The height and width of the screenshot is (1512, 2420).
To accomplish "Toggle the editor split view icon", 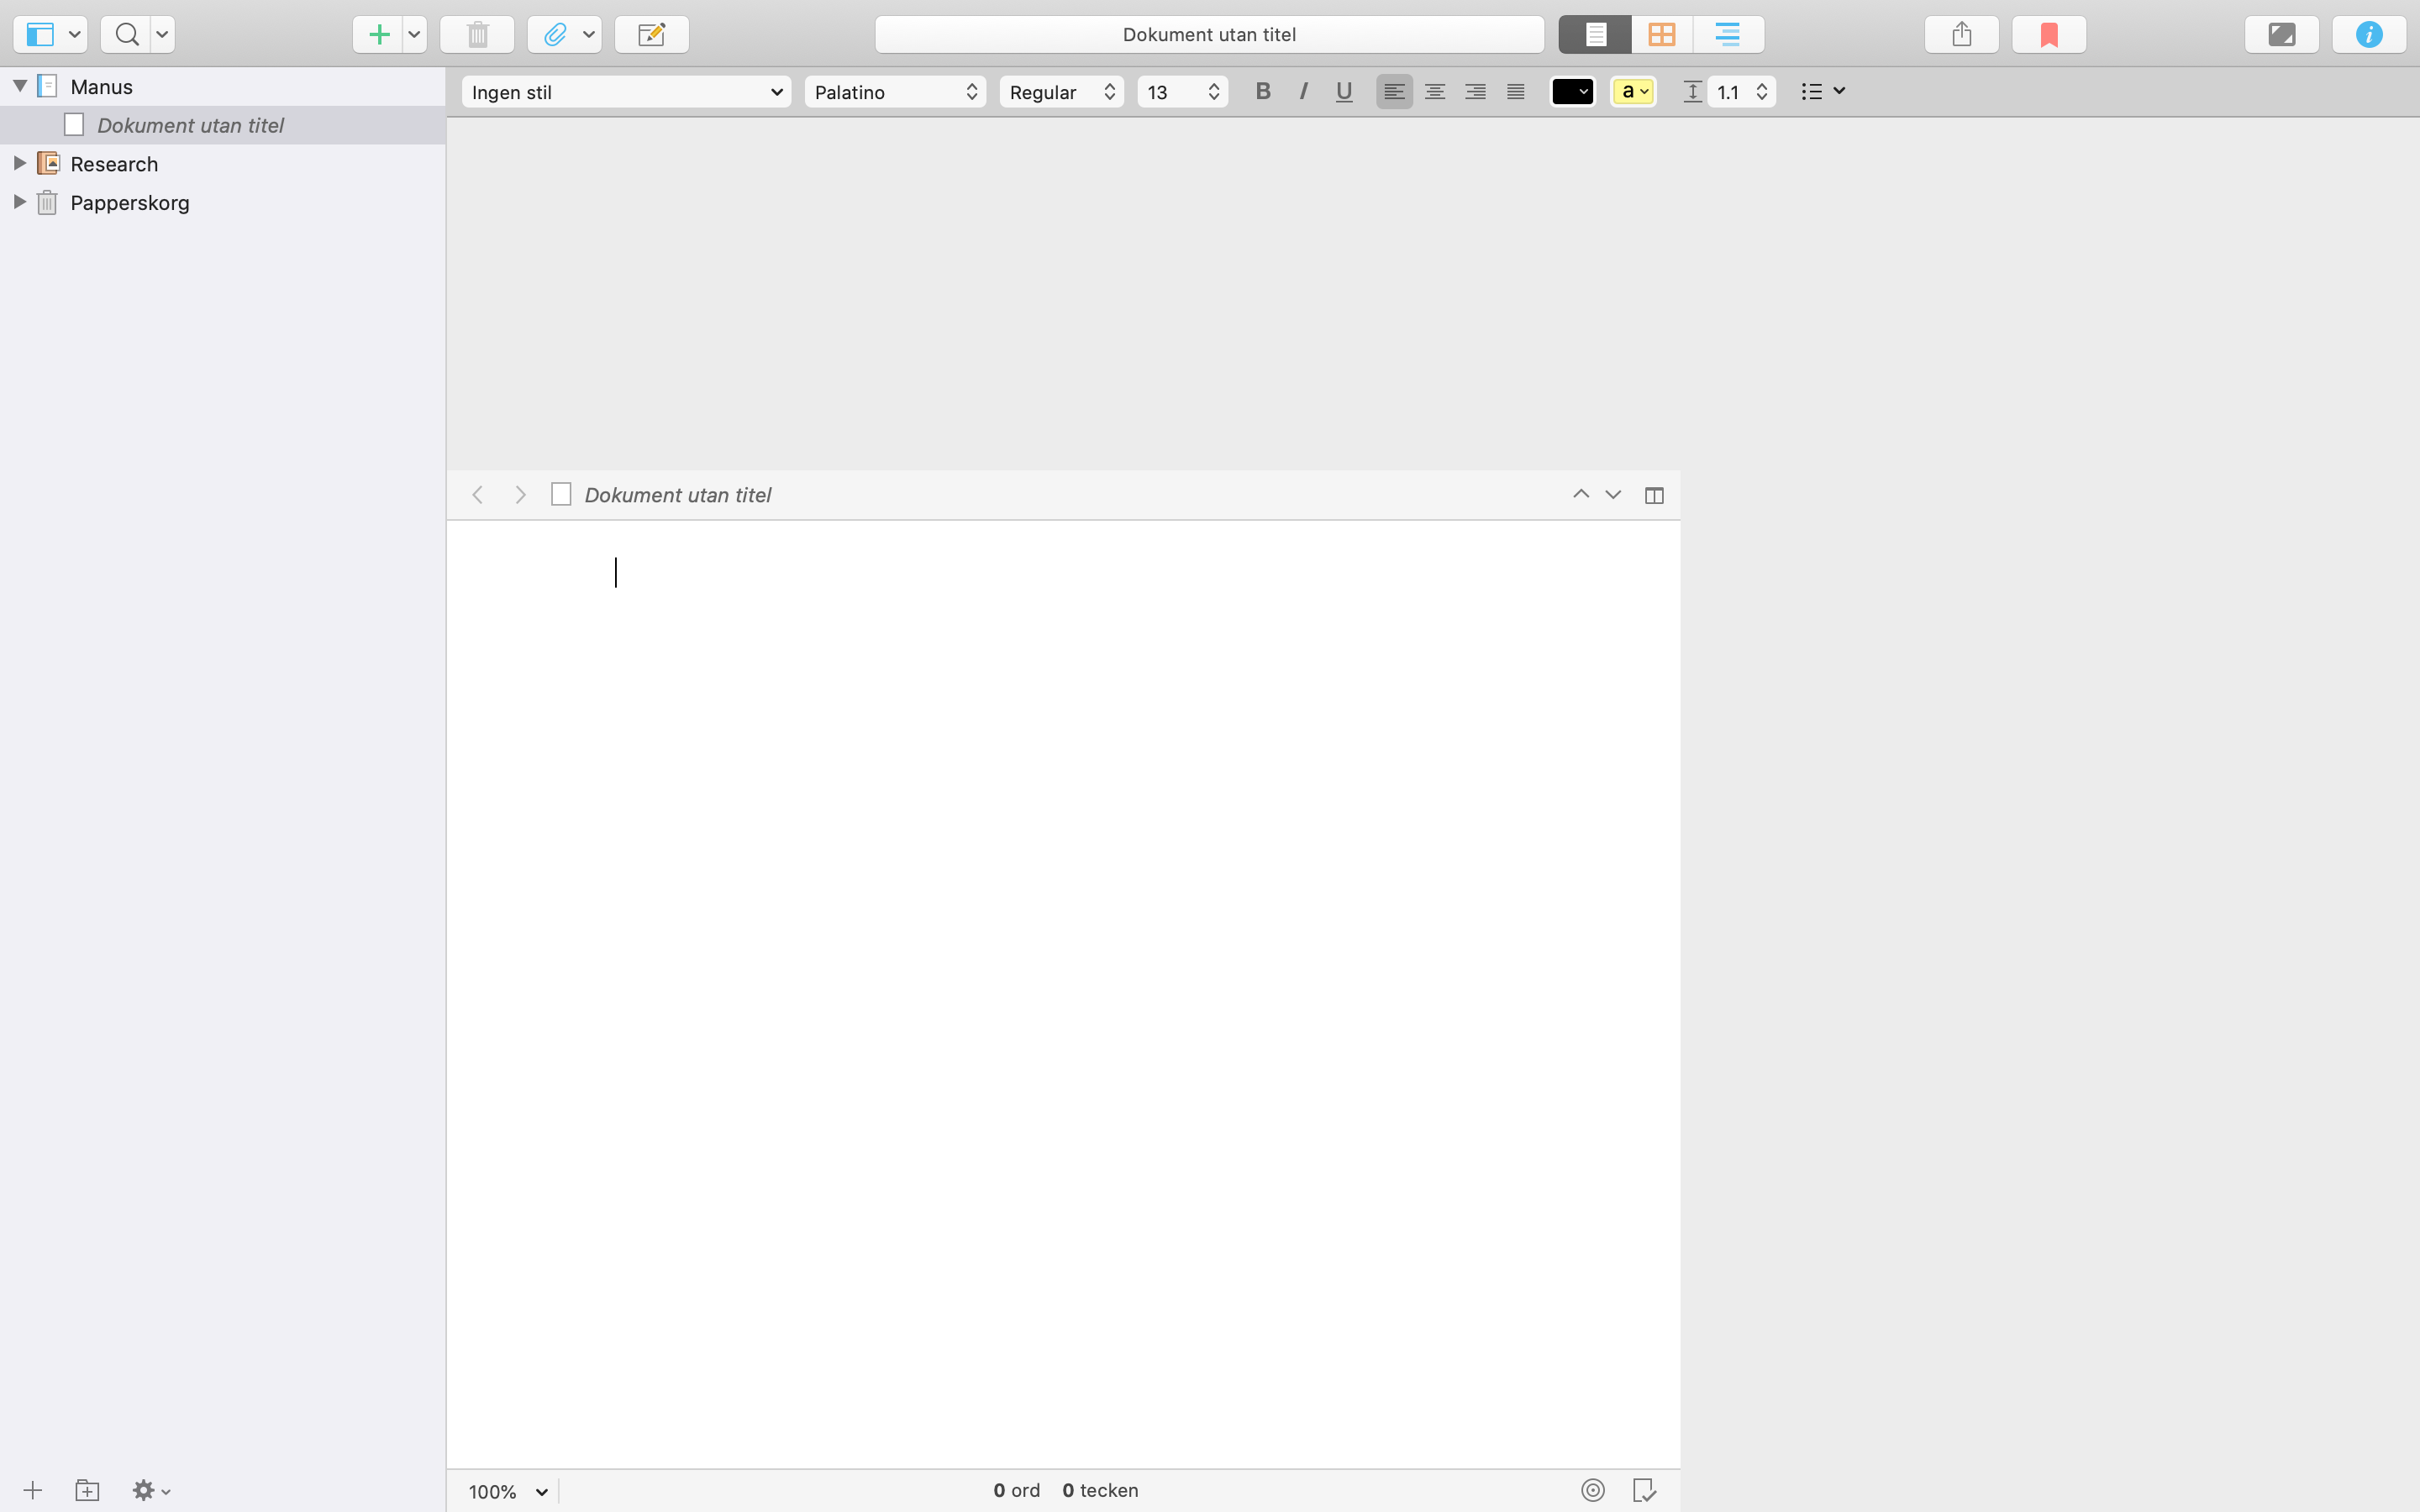I will click(x=1654, y=495).
